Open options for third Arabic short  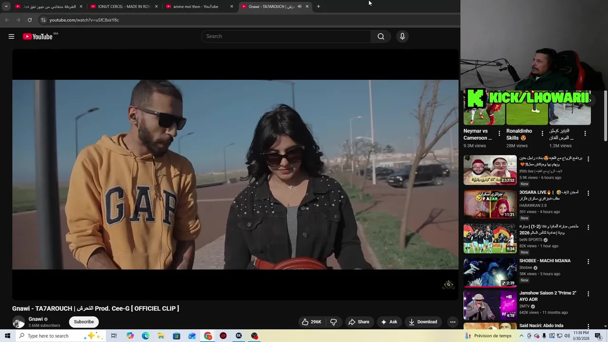tap(585, 134)
